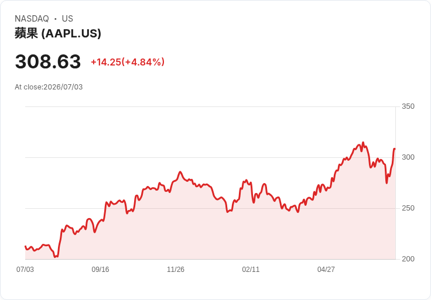Click the 11/26 date axis label
Screen dimensions: 431x300
tap(176, 270)
